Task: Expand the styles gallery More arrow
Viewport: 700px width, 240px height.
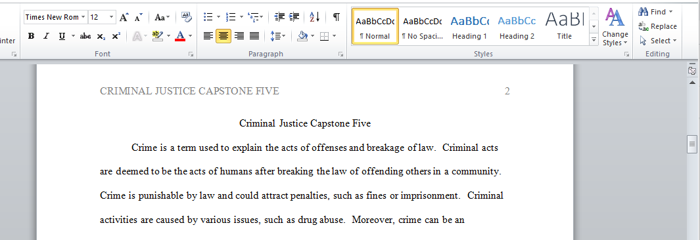Action: [594, 40]
